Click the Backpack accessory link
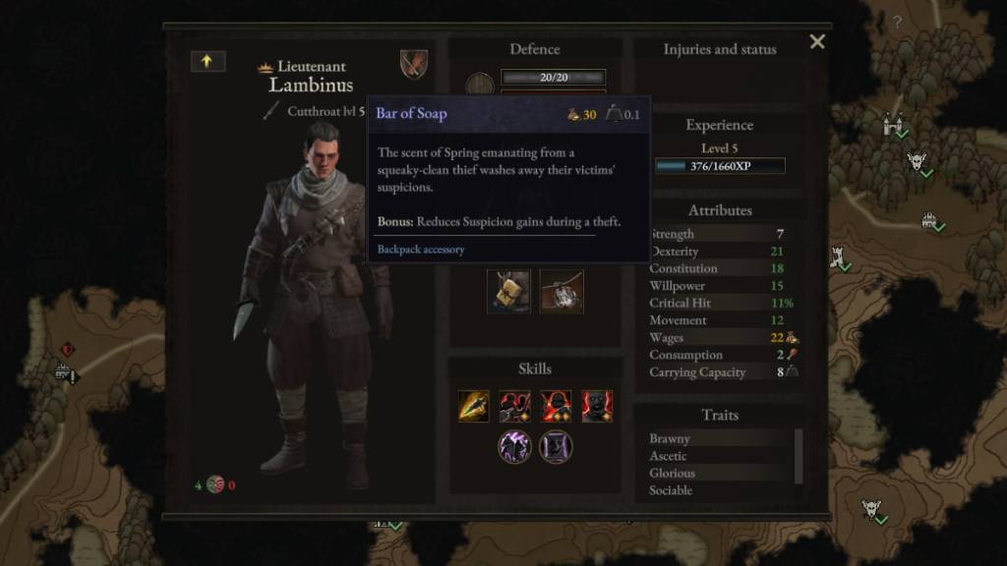1007x566 pixels. tap(421, 249)
